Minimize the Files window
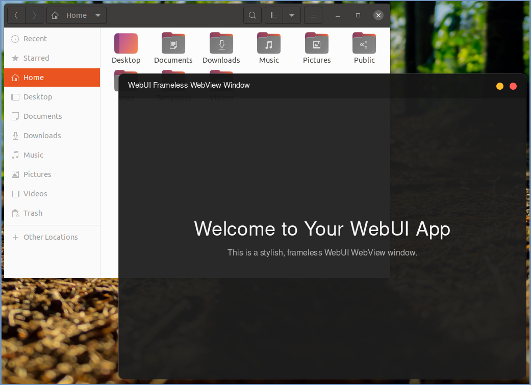Screen dimensions: 531x385 click(x=338, y=15)
